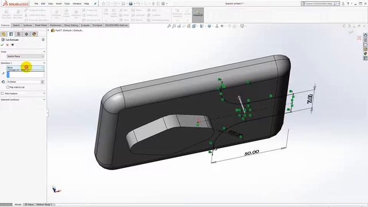
Task: Expand the Part17 flyout tree arrow
Action: (x=48, y=30)
